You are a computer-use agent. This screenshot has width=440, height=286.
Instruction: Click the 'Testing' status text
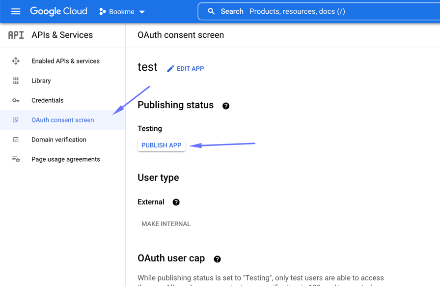tap(150, 128)
